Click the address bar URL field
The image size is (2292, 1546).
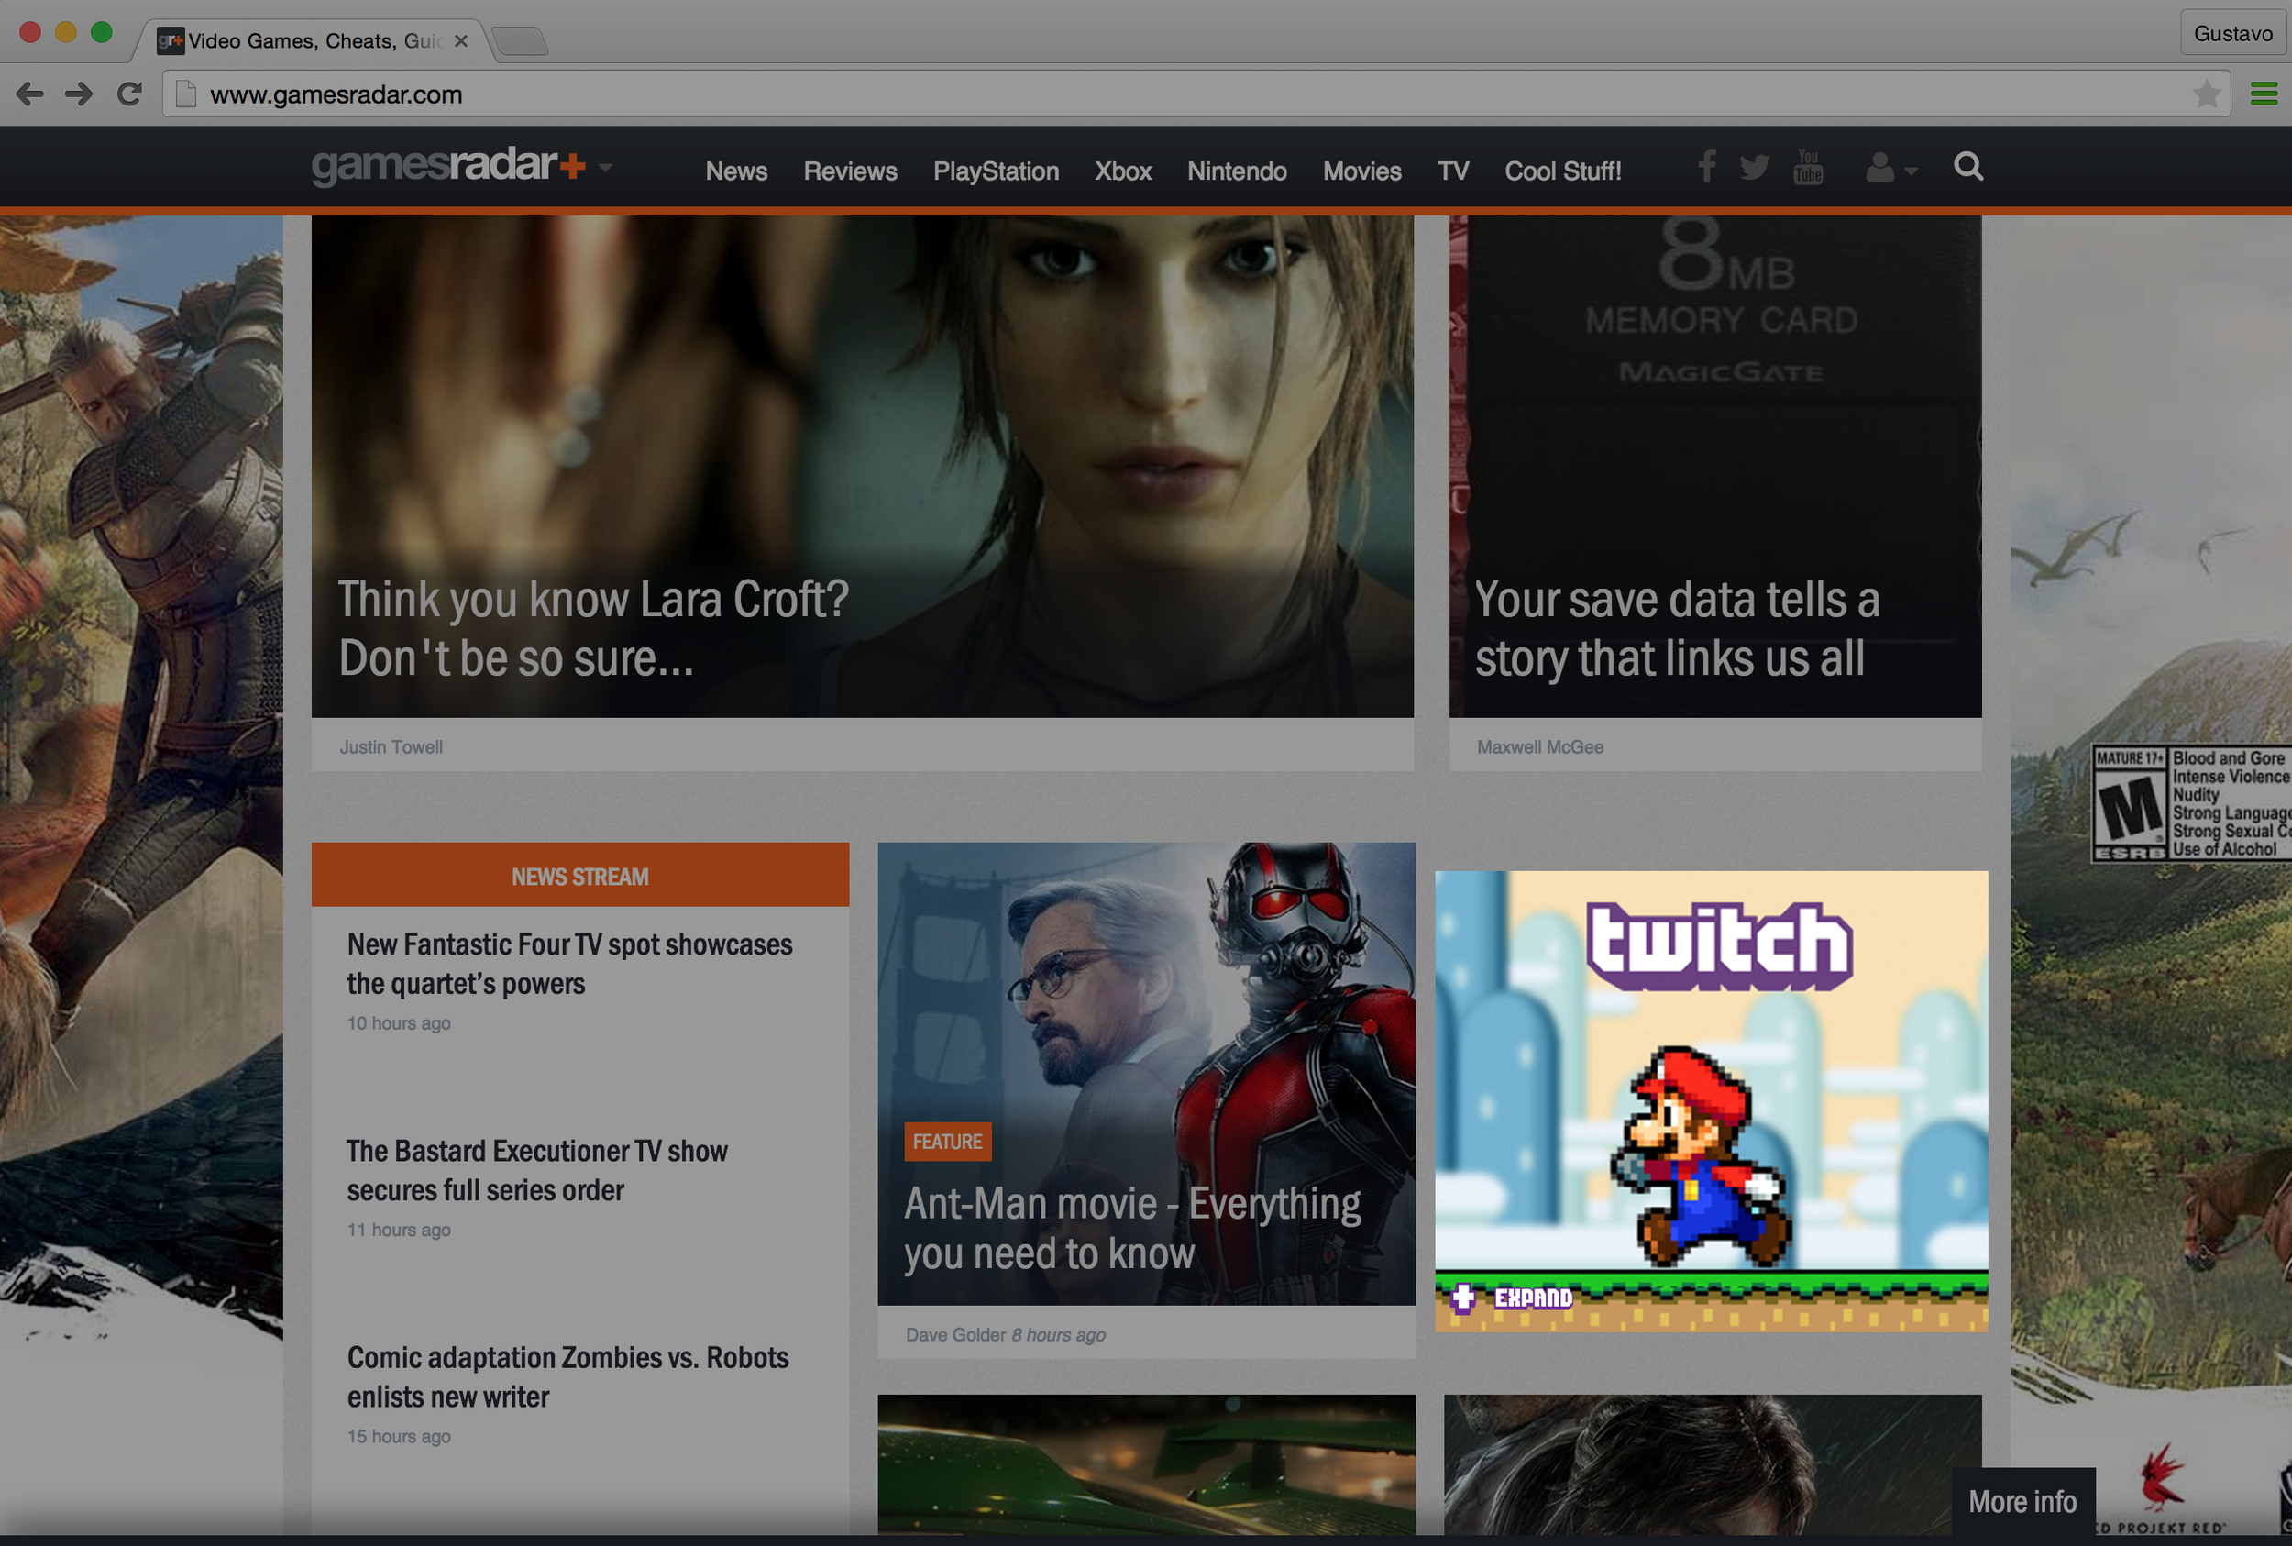1195,94
